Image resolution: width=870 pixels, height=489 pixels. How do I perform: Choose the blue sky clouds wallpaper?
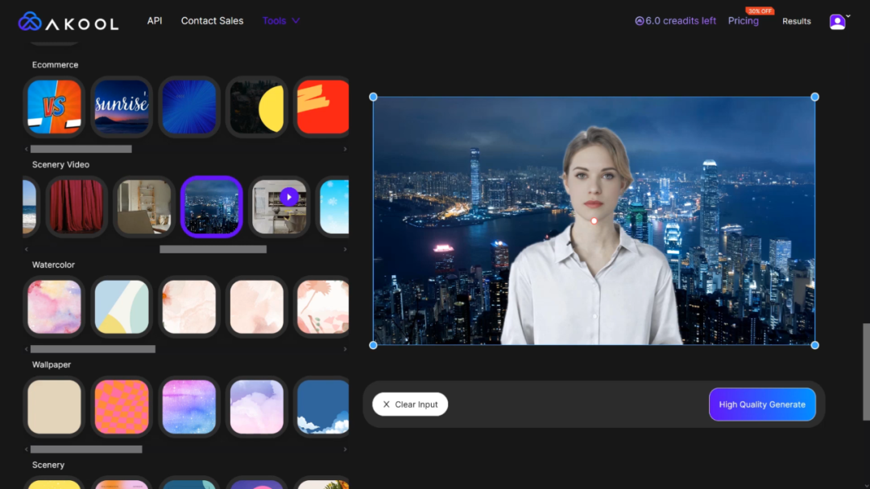[323, 406]
